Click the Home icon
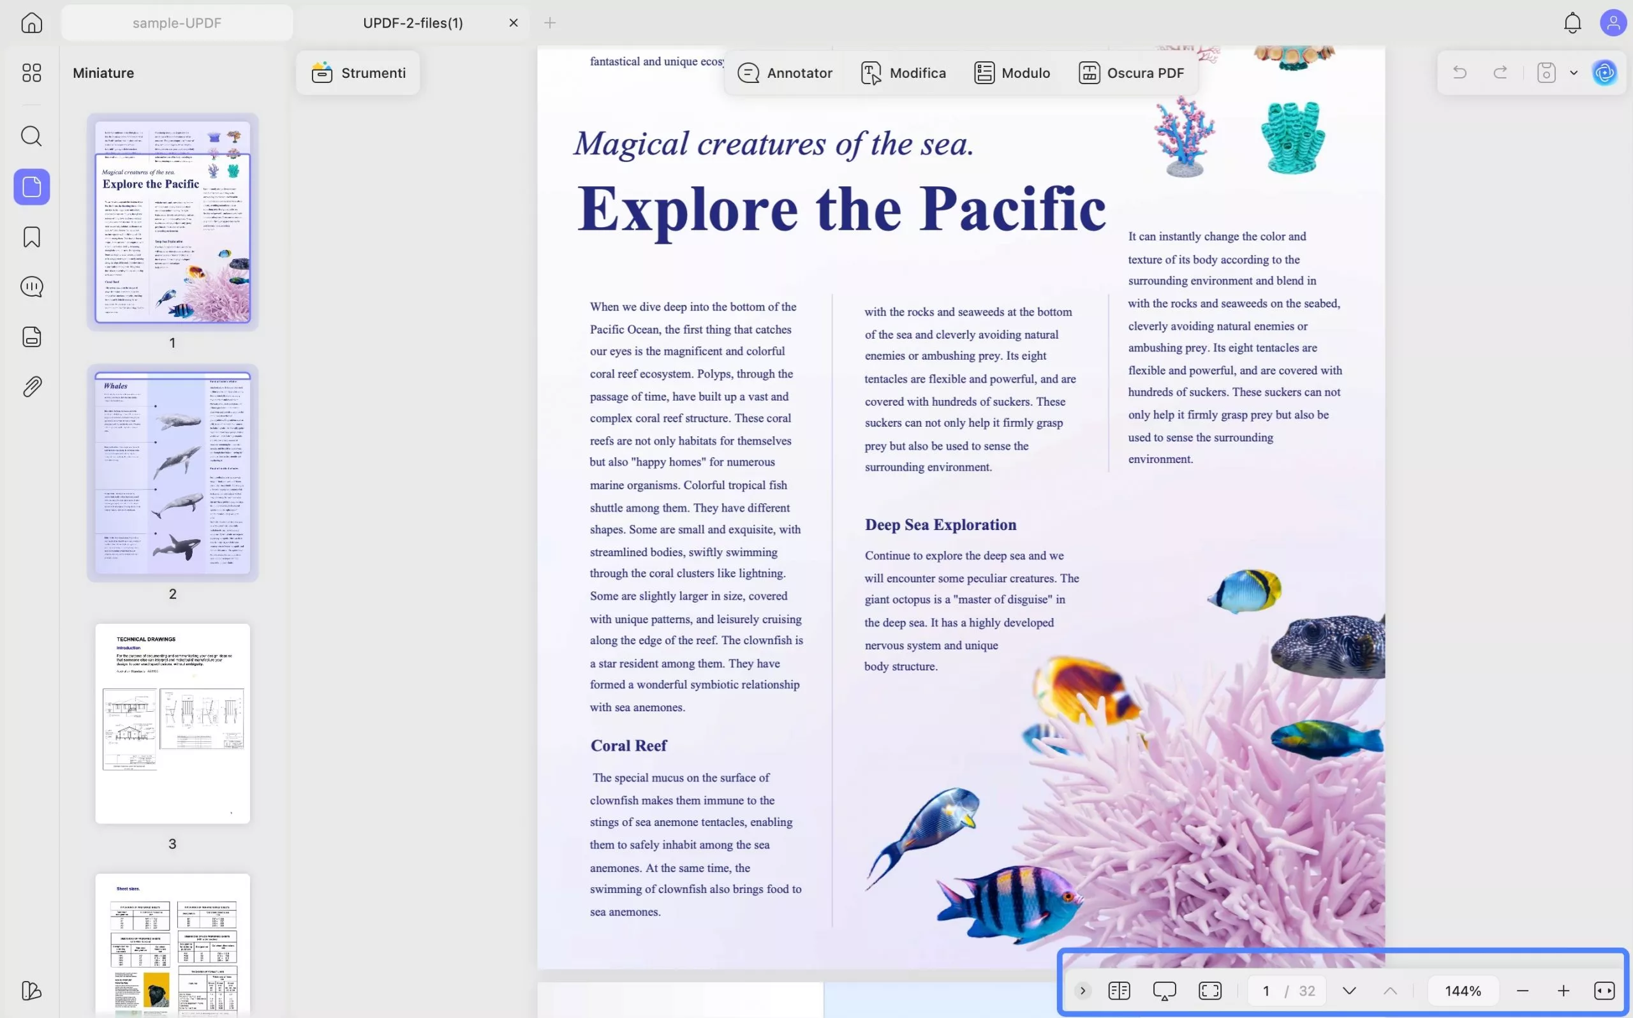This screenshot has width=1633, height=1018. (32, 23)
